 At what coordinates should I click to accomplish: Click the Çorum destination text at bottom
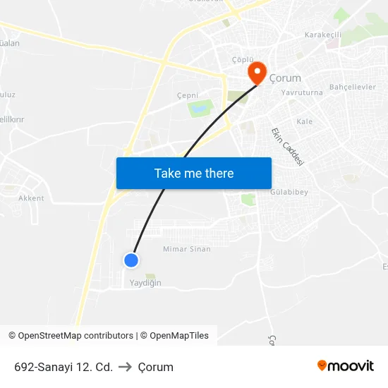[x=156, y=368]
